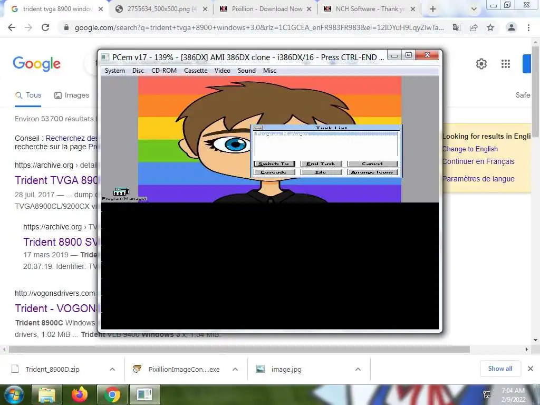Screen dimensions: 540x405
Task: Open Trident 8900 SV search result
Action: click(61, 242)
